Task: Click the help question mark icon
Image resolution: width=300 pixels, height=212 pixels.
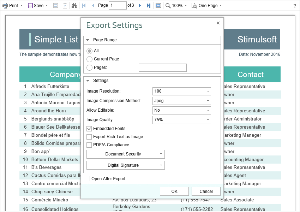Action: pos(295,6)
